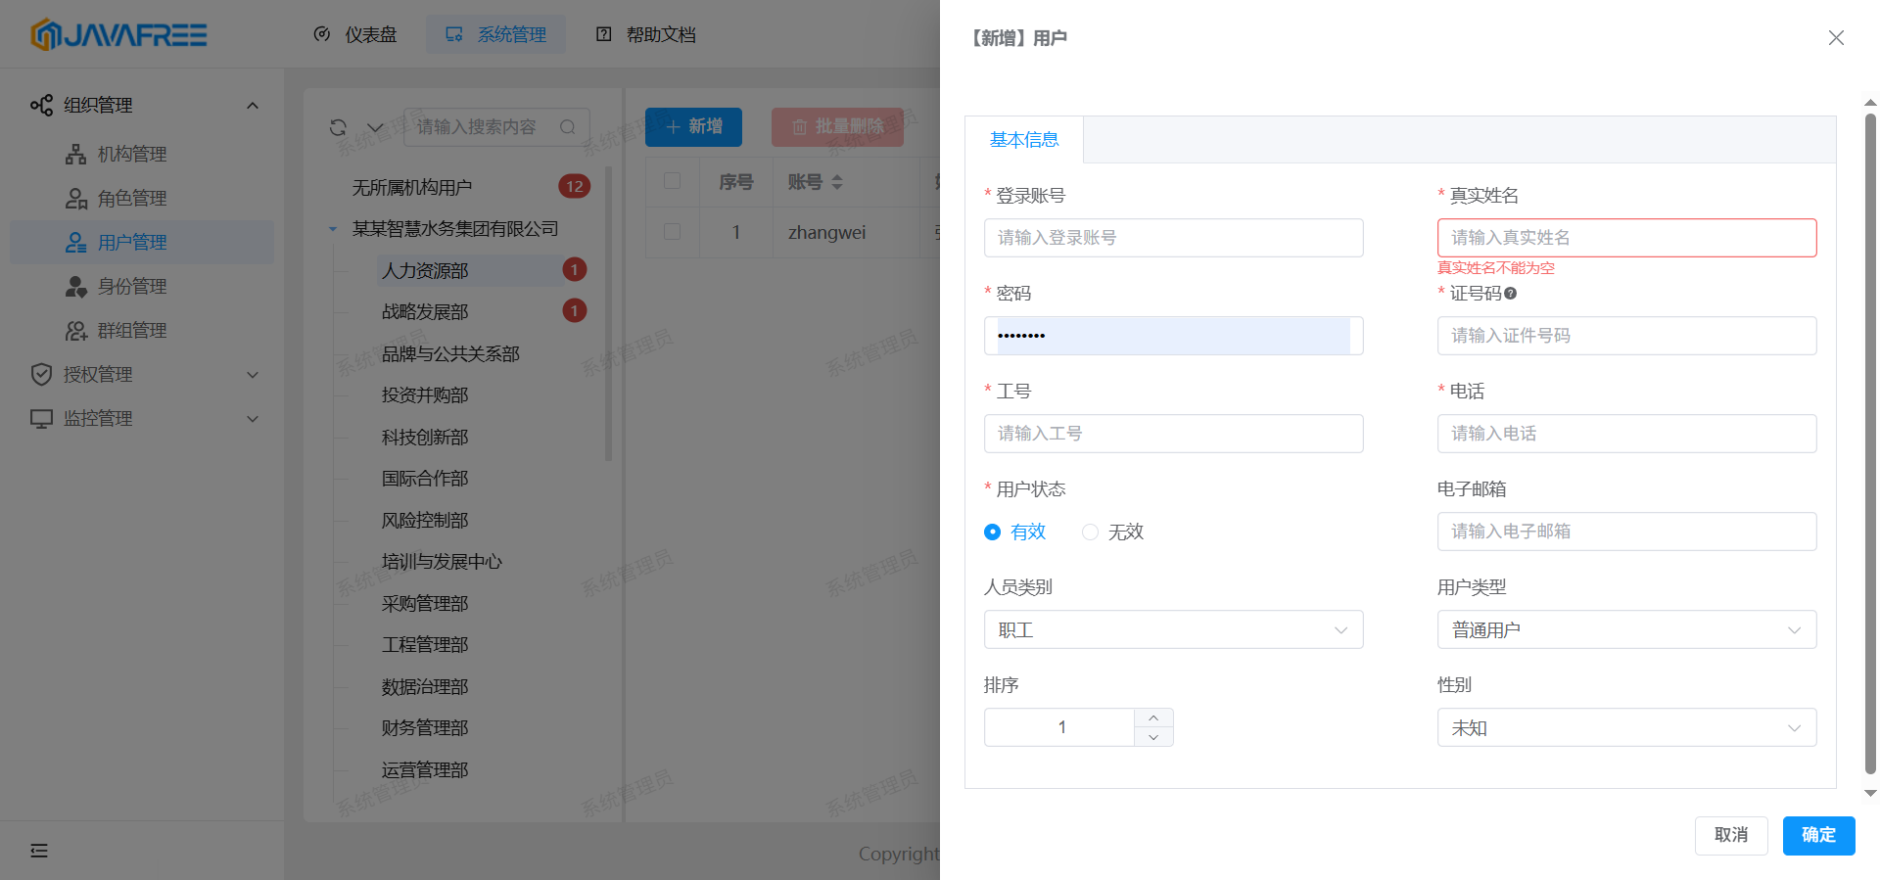Click the help icon next to 证号码

tap(1510, 294)
